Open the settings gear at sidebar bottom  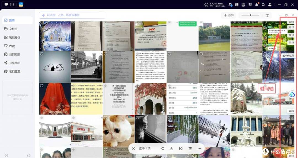pyautogui.click(x=6, y=155)
